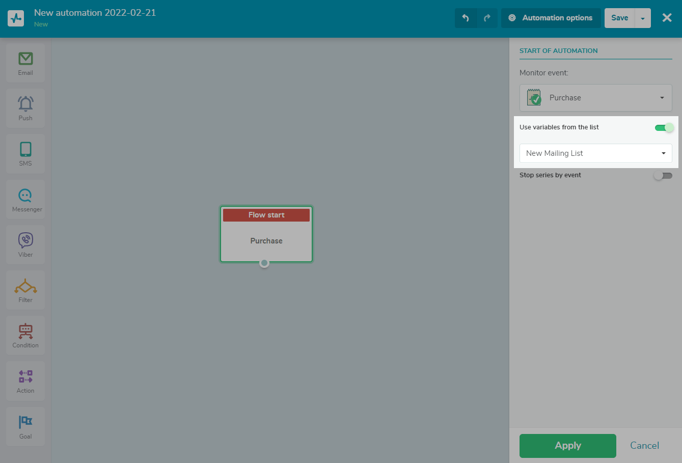Enable Stop series by event toggle
Viewport: 682px width, 463px height.
663,176
